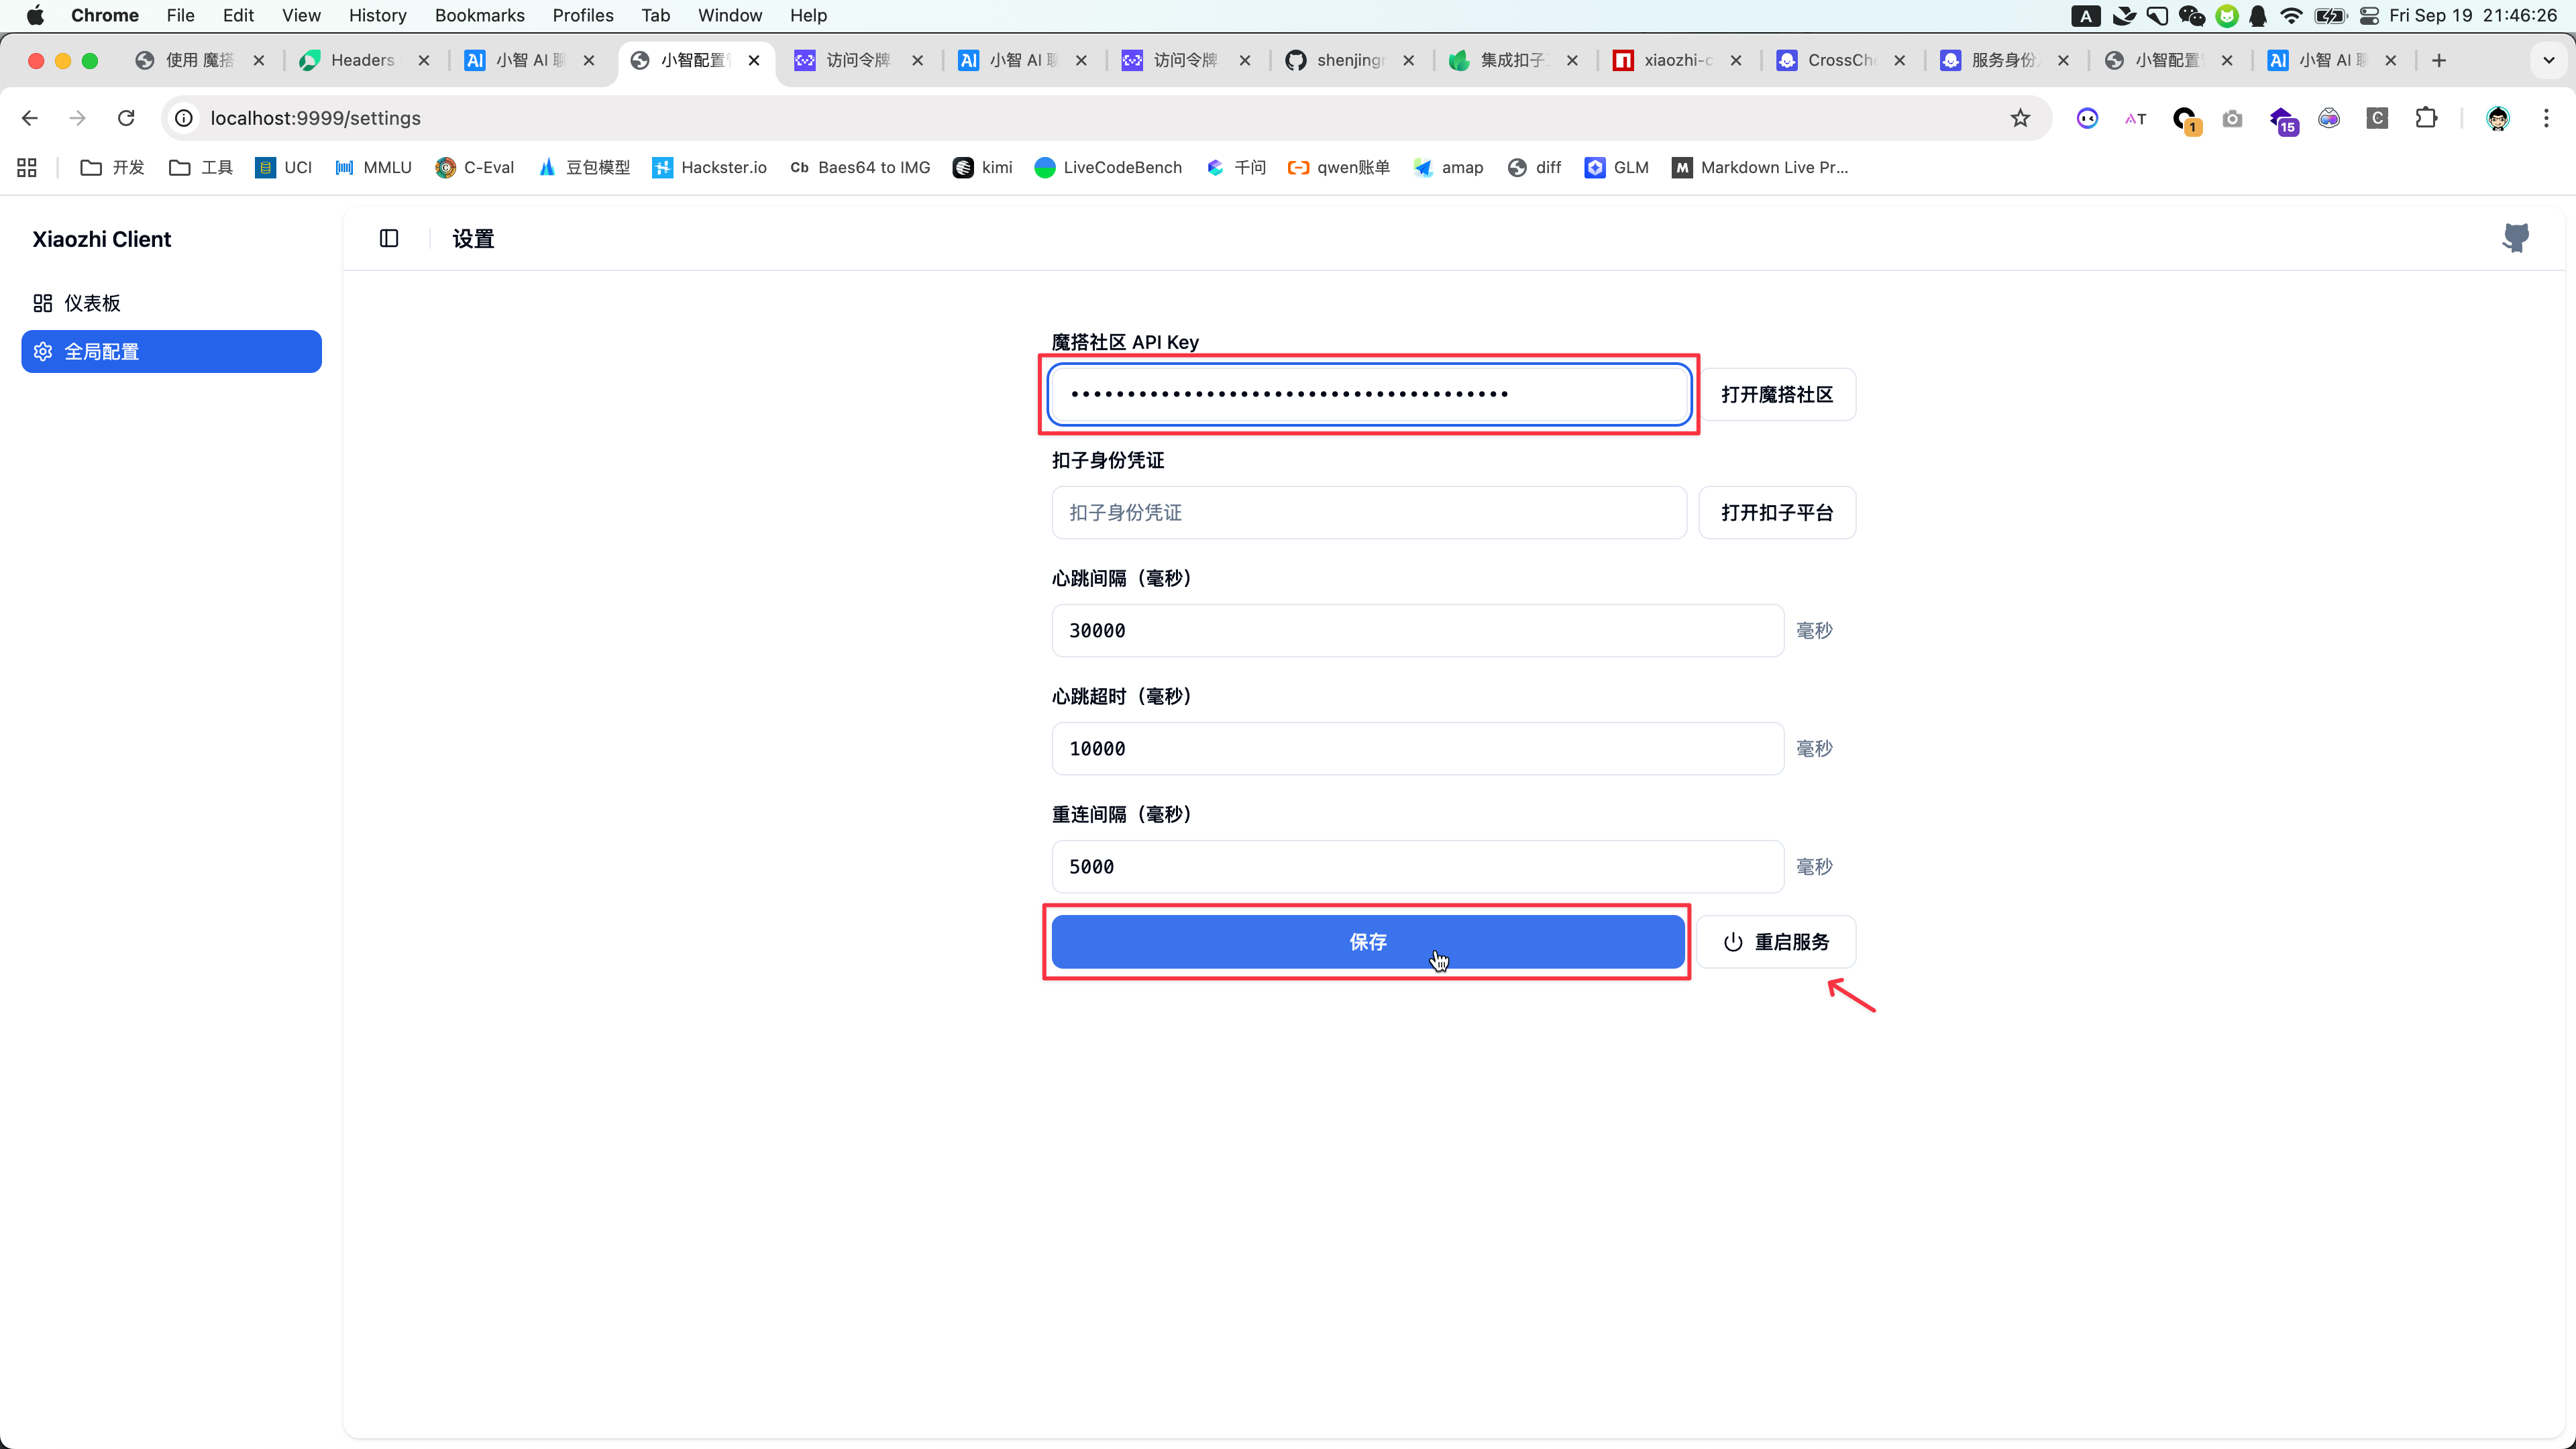Open the Chrome extensions puzzle icon
This screenshot has height=1449, width=2576.
(x=2426, y=118)
